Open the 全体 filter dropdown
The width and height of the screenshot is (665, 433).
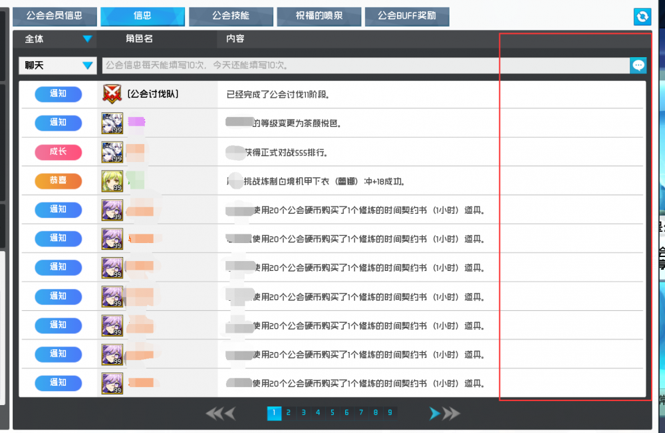coord(57,39)
